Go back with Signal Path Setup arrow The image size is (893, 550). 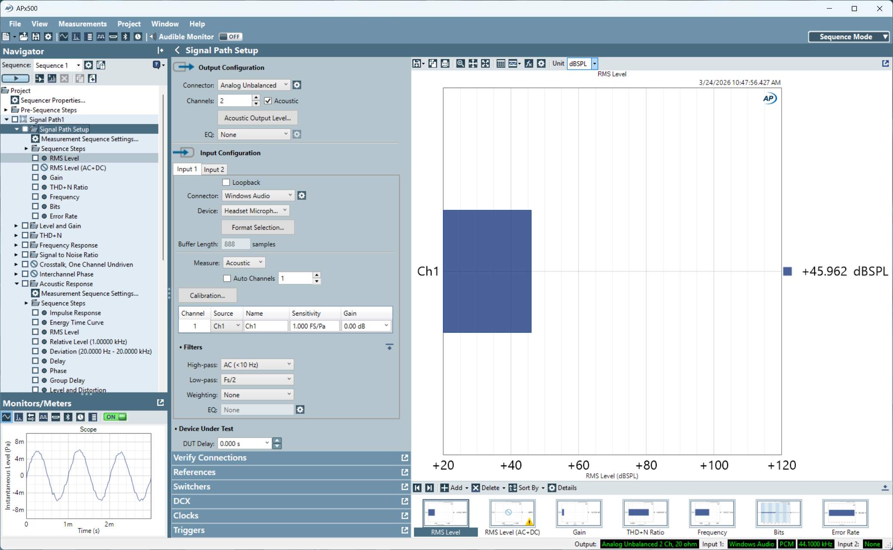(177, 50)
